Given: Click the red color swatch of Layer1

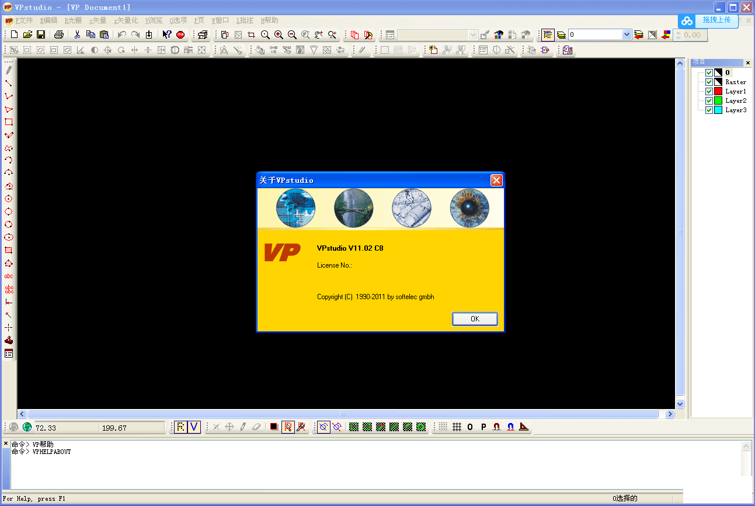Looking at the screenshot, I should (x=718, y=91).
